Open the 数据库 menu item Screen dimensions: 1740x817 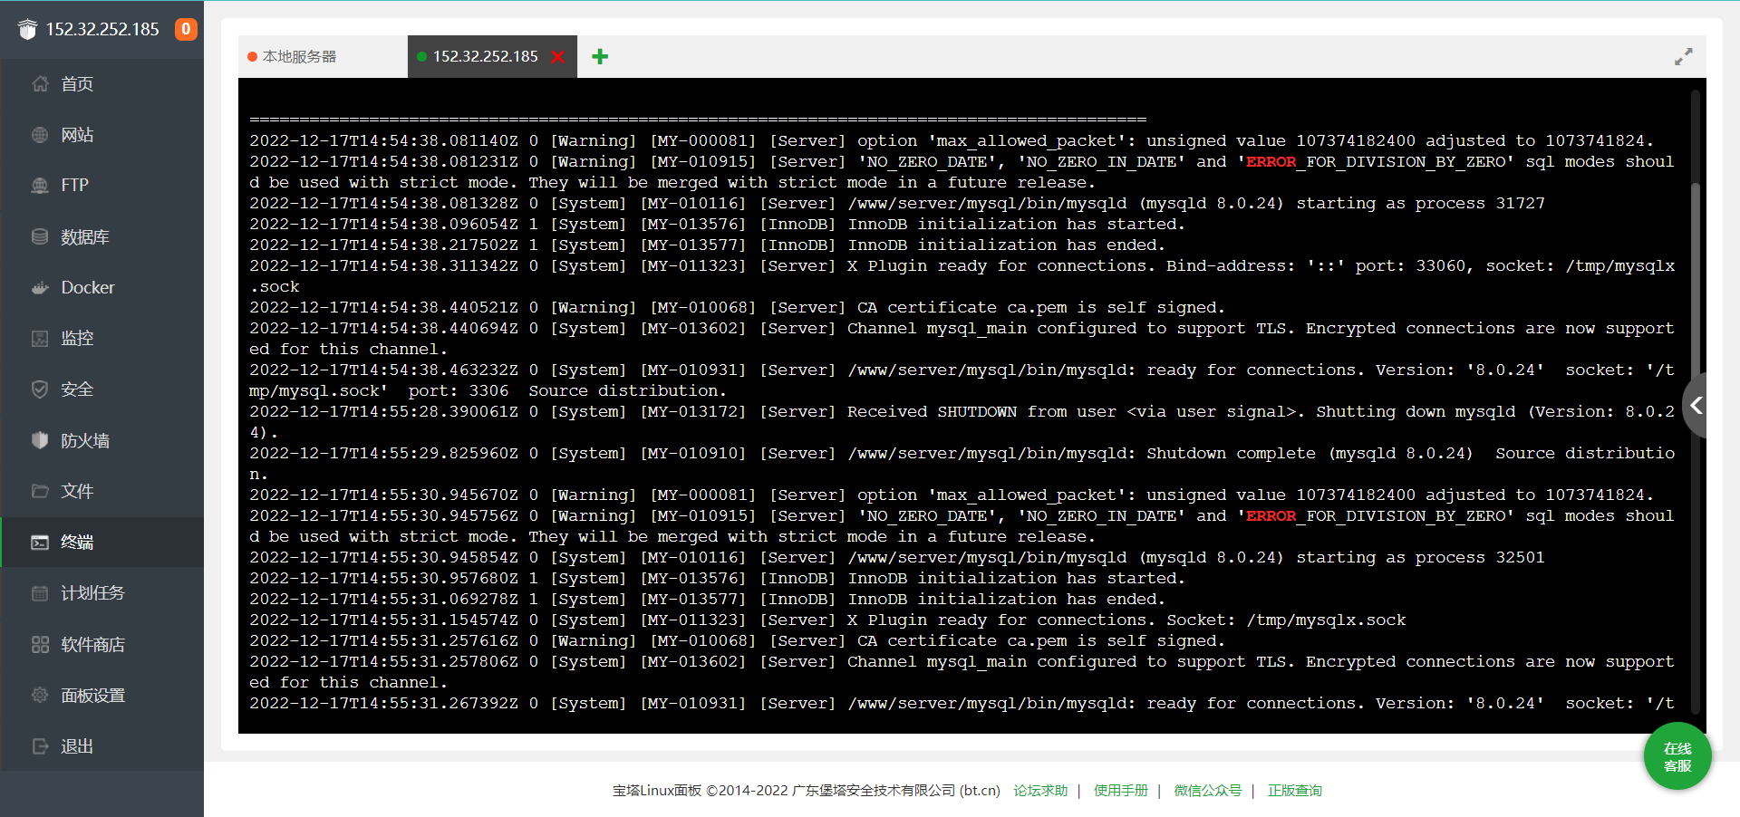tap(101, 236)
